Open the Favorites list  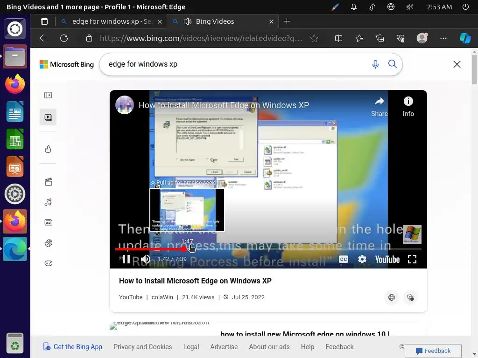(359, 38)
